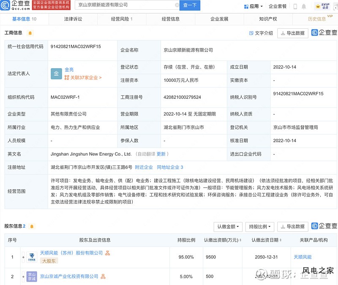Switch to 法律诉讼 tab
Viewport: 338px width, 285px height.
[73, 19]
